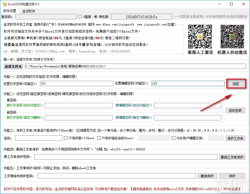Select the U盘版 radio option
Viewport: 250px width, 194px height.
[80, 16]
